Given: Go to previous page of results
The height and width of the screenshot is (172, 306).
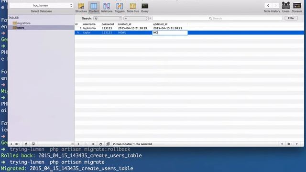Looking at the screenshot, I should (282, 144).
